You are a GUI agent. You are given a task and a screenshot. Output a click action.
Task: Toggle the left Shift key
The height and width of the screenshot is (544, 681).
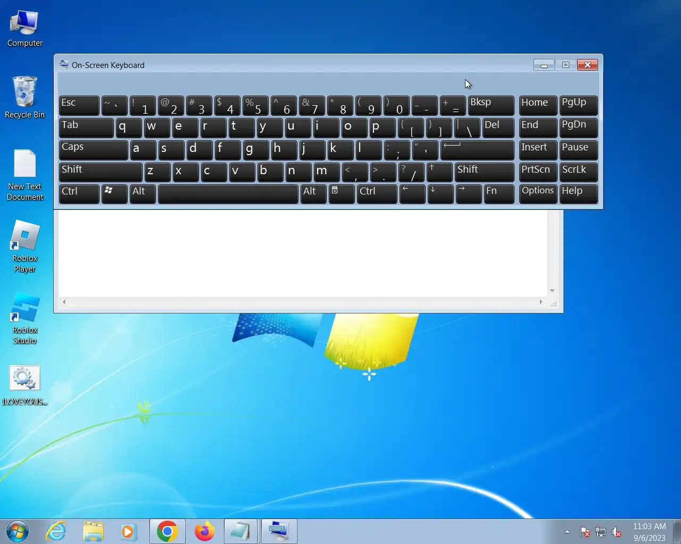[x=101, y=172]
